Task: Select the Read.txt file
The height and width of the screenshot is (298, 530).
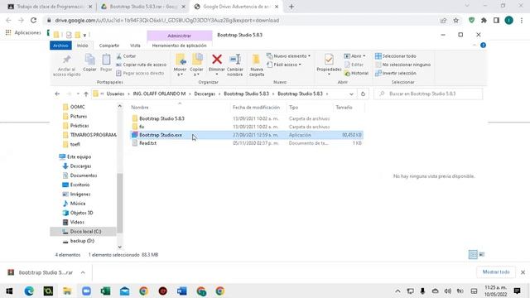Action: (247, 143)
